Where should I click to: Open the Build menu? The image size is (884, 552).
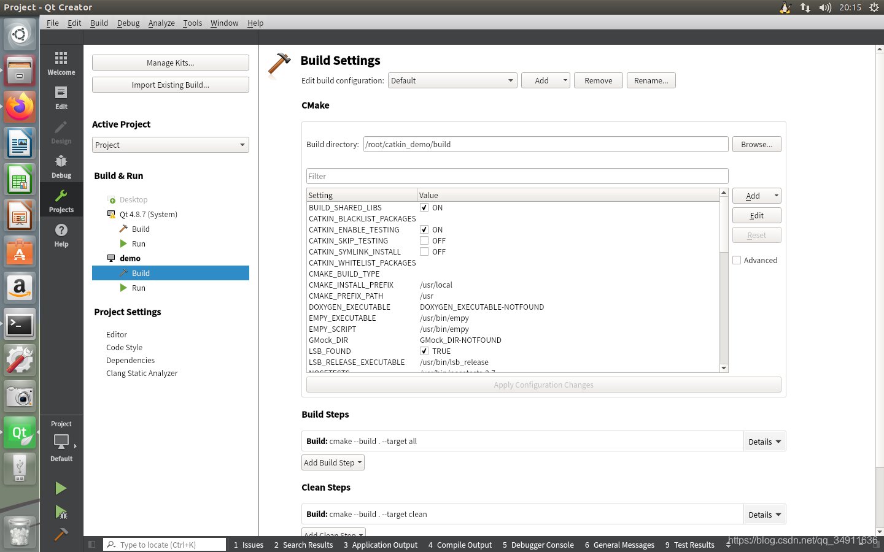tap(99, 23)
